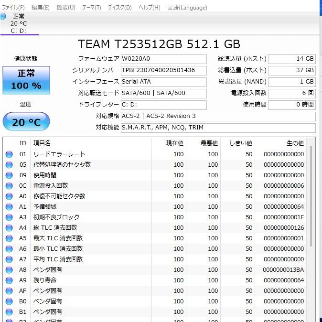Open the 編集(E) menu
The image size is (322, 322).
(41, 8)
